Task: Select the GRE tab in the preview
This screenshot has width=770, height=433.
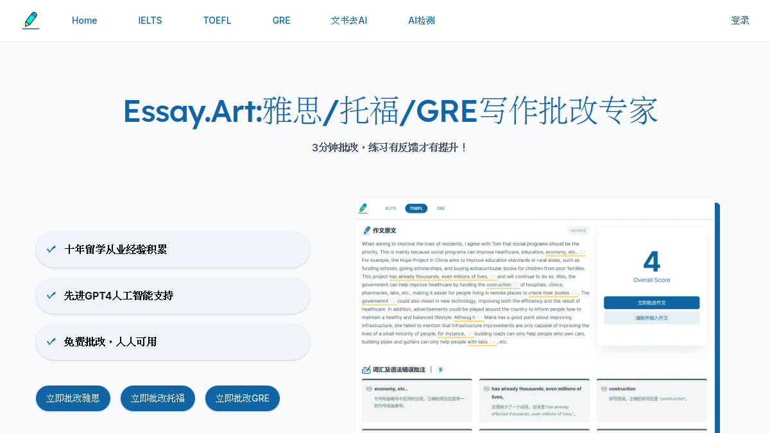Action: click(x=441, y=208)
